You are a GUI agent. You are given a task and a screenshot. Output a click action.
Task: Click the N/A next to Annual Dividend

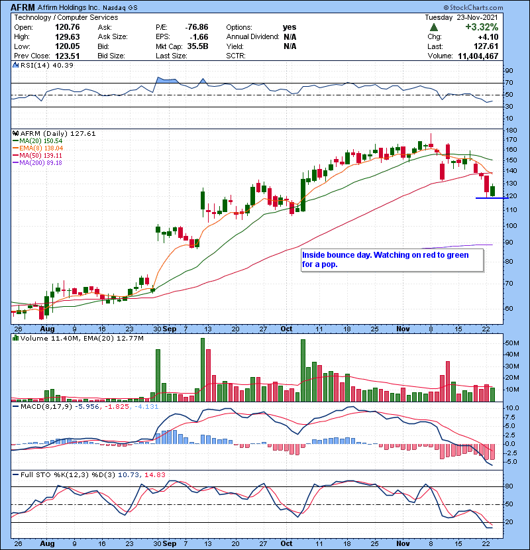(290, 37)
